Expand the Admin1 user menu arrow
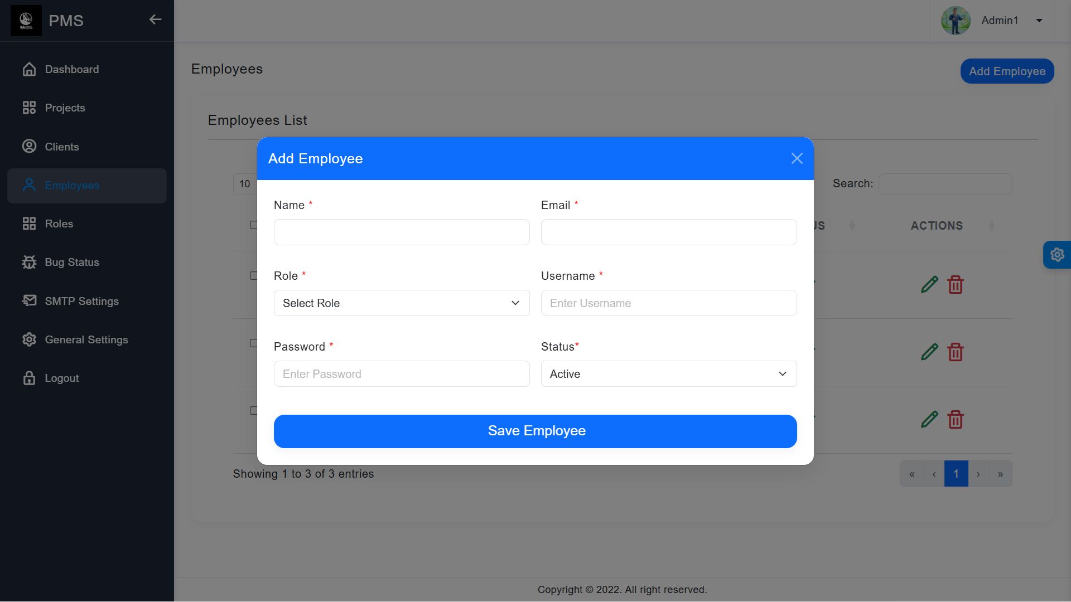 tap(1039, 21)
